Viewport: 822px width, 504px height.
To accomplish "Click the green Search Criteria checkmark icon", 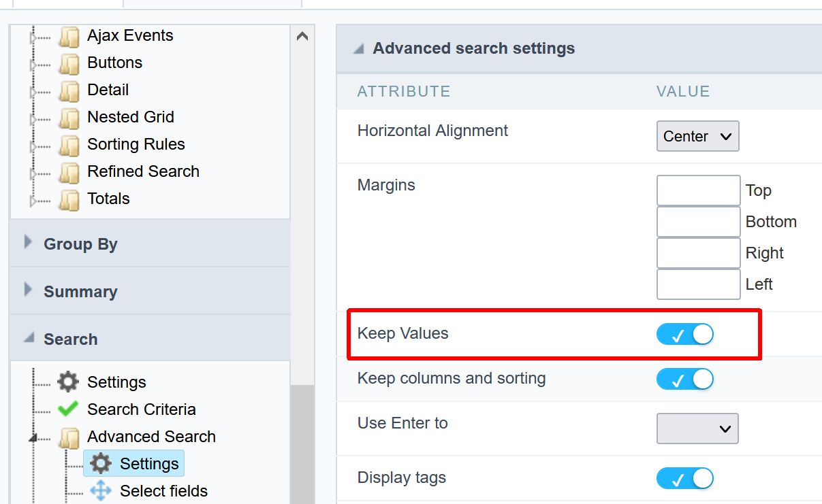I will (x=68, y=409).
